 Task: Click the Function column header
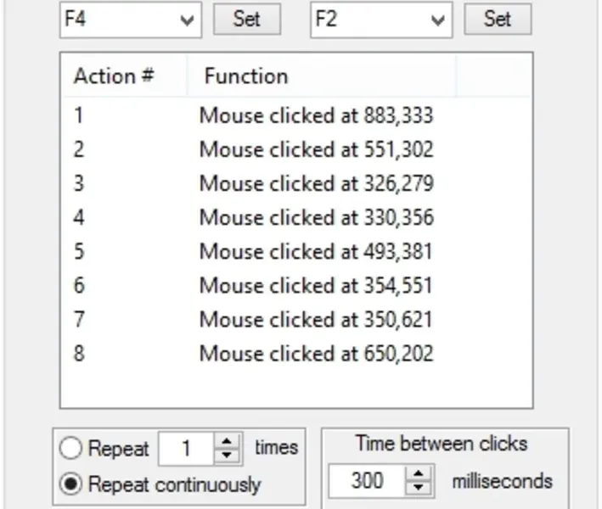pos(246,76)
